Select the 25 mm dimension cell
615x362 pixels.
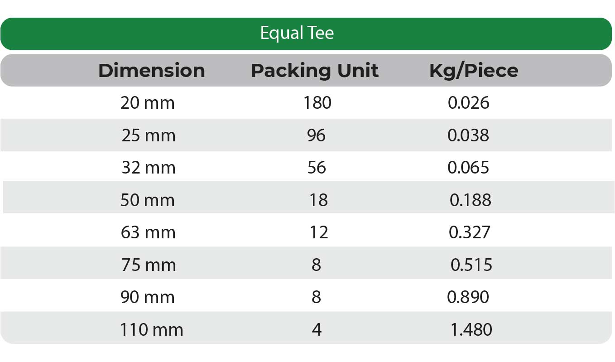[x=149, y=135]
